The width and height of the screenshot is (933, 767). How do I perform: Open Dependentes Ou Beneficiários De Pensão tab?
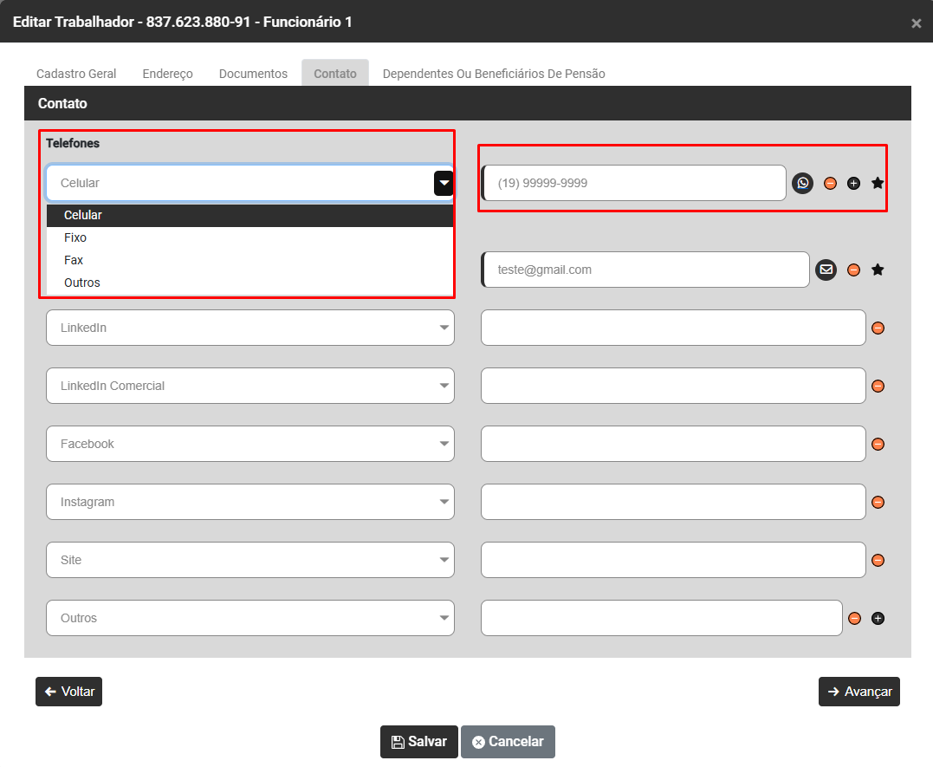[494, 74]
